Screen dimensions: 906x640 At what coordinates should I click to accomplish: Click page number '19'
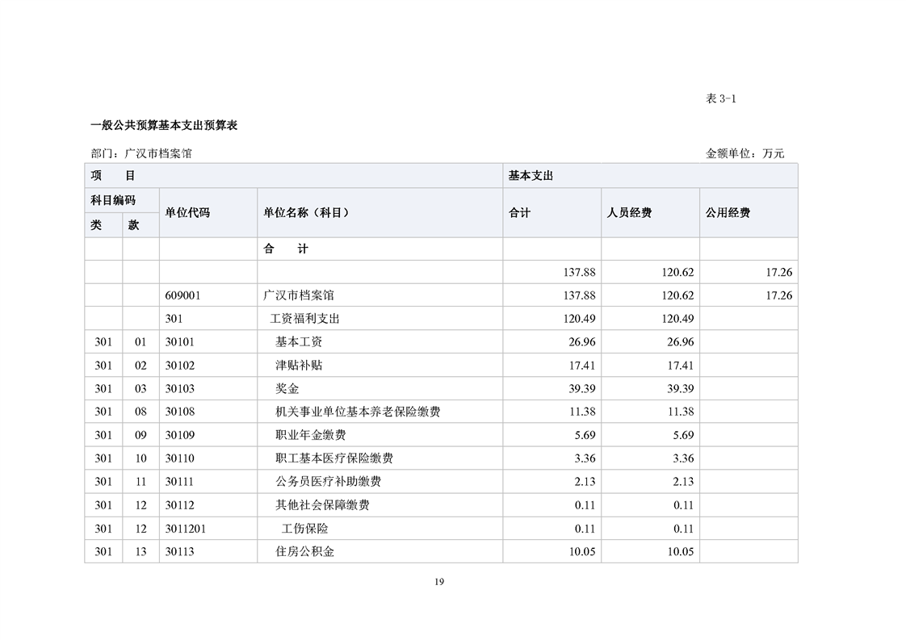439,582
